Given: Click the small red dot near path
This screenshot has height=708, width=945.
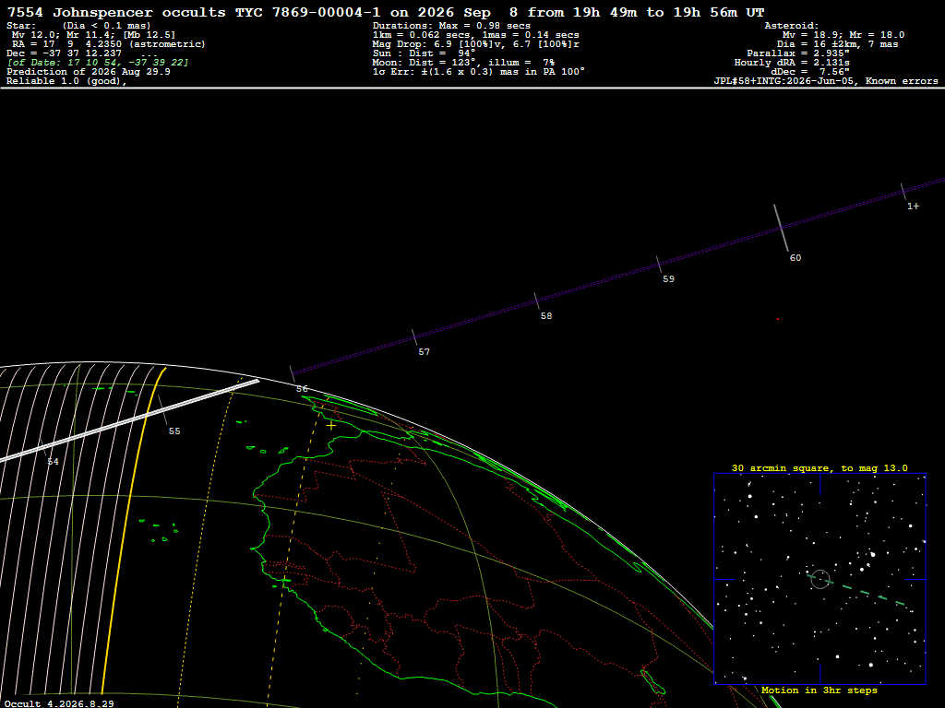Looking at the screenshot, I should click(777, 319).
